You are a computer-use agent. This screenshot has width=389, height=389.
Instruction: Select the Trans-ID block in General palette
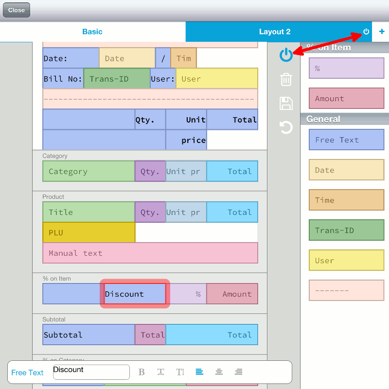tap(346, 230)
